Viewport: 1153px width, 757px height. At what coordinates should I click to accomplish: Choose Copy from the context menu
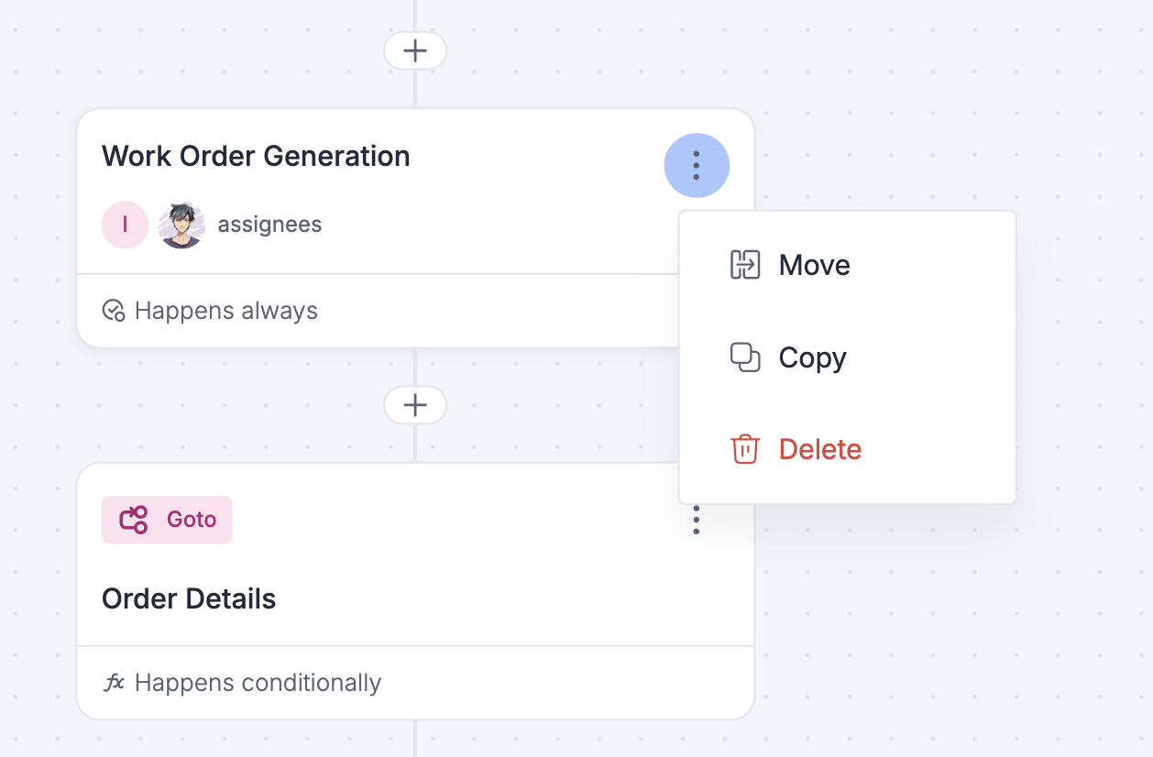click(812, 357)
